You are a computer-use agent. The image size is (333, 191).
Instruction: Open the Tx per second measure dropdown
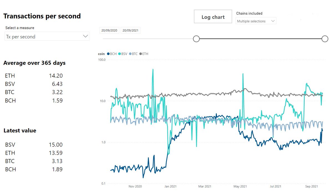47,36
